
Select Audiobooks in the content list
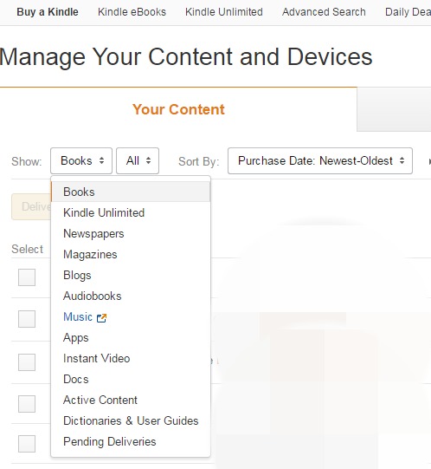131,296
